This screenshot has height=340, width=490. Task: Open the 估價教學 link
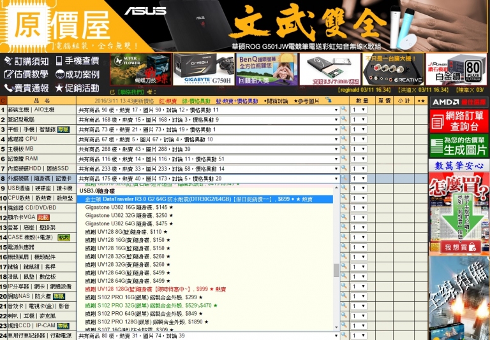click(x=27, y=74)
